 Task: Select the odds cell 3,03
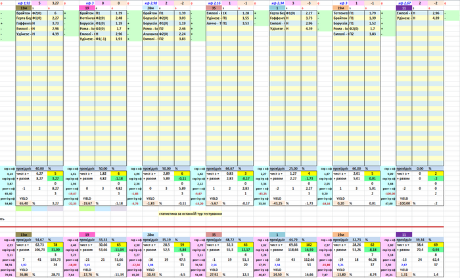[182, 18]
